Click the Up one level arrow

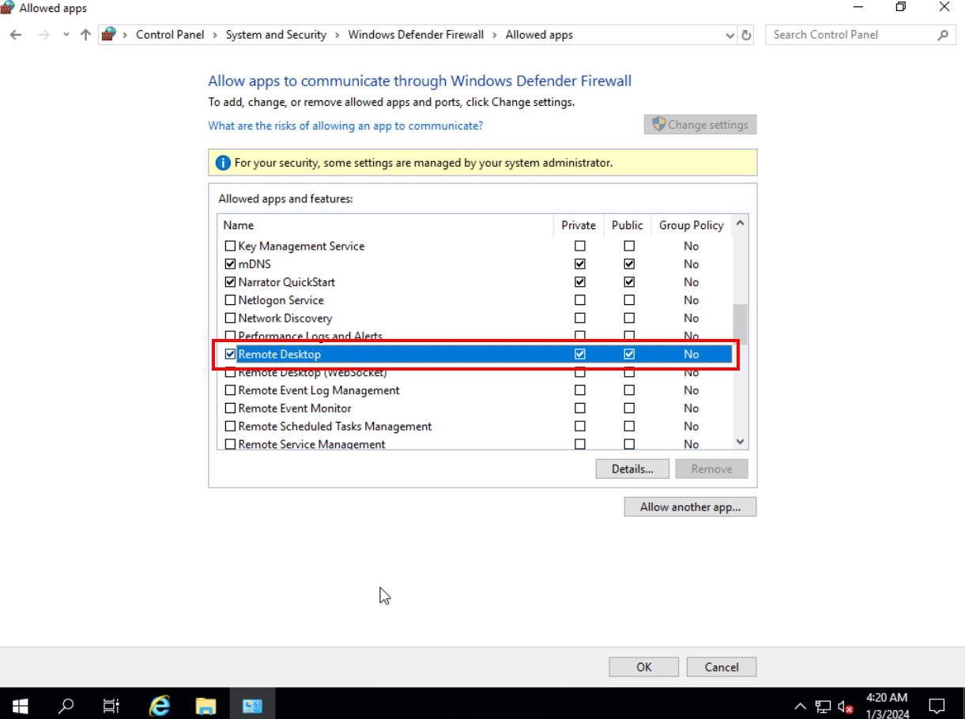pyautogui.click(x=85, y=35)
